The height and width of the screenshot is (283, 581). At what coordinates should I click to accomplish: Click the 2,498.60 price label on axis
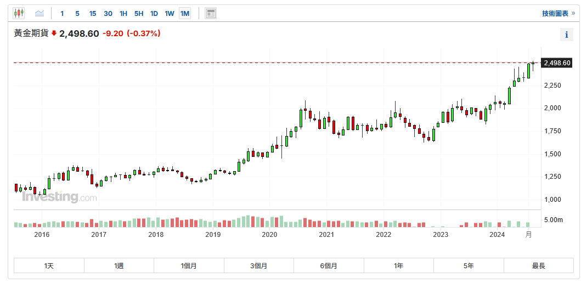point(557,63)
